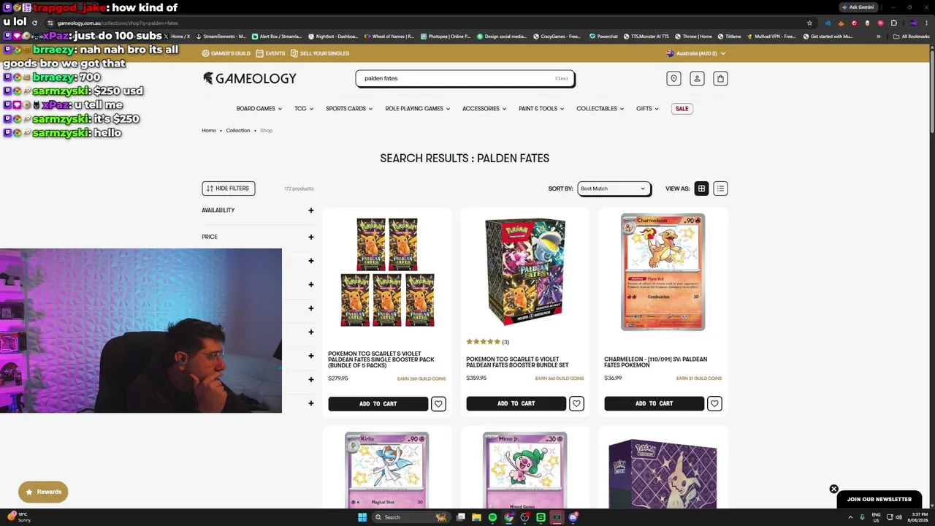The width and height of the screenshot is (935, 526).
Task: Expand the Price filter
Action: (x=258, y=237)
